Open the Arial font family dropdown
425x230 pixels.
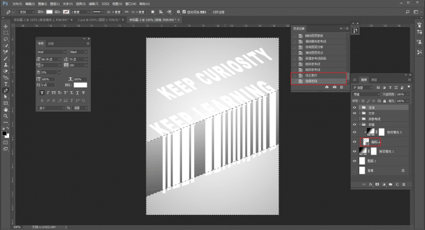point(52,52)
